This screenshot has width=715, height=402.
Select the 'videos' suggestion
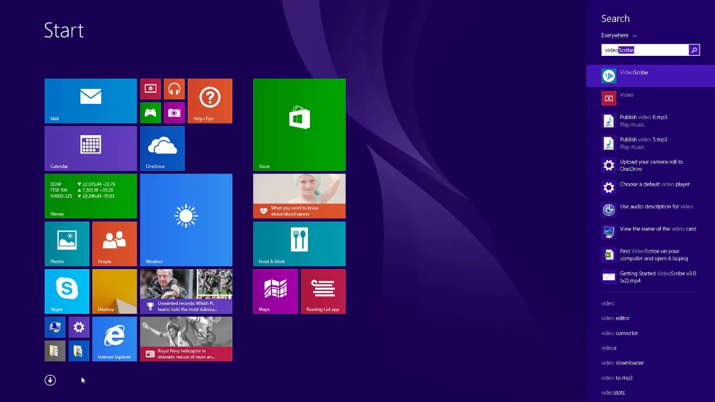[x=609, y=348]
